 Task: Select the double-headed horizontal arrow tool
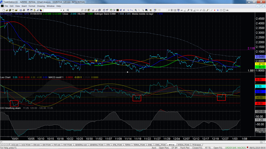coord(197,10)
